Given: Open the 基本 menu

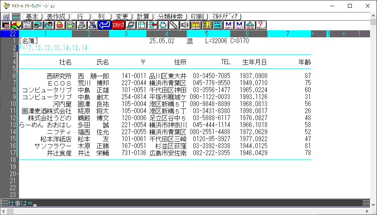Looking at the screenshot, I should pos(32,17).
